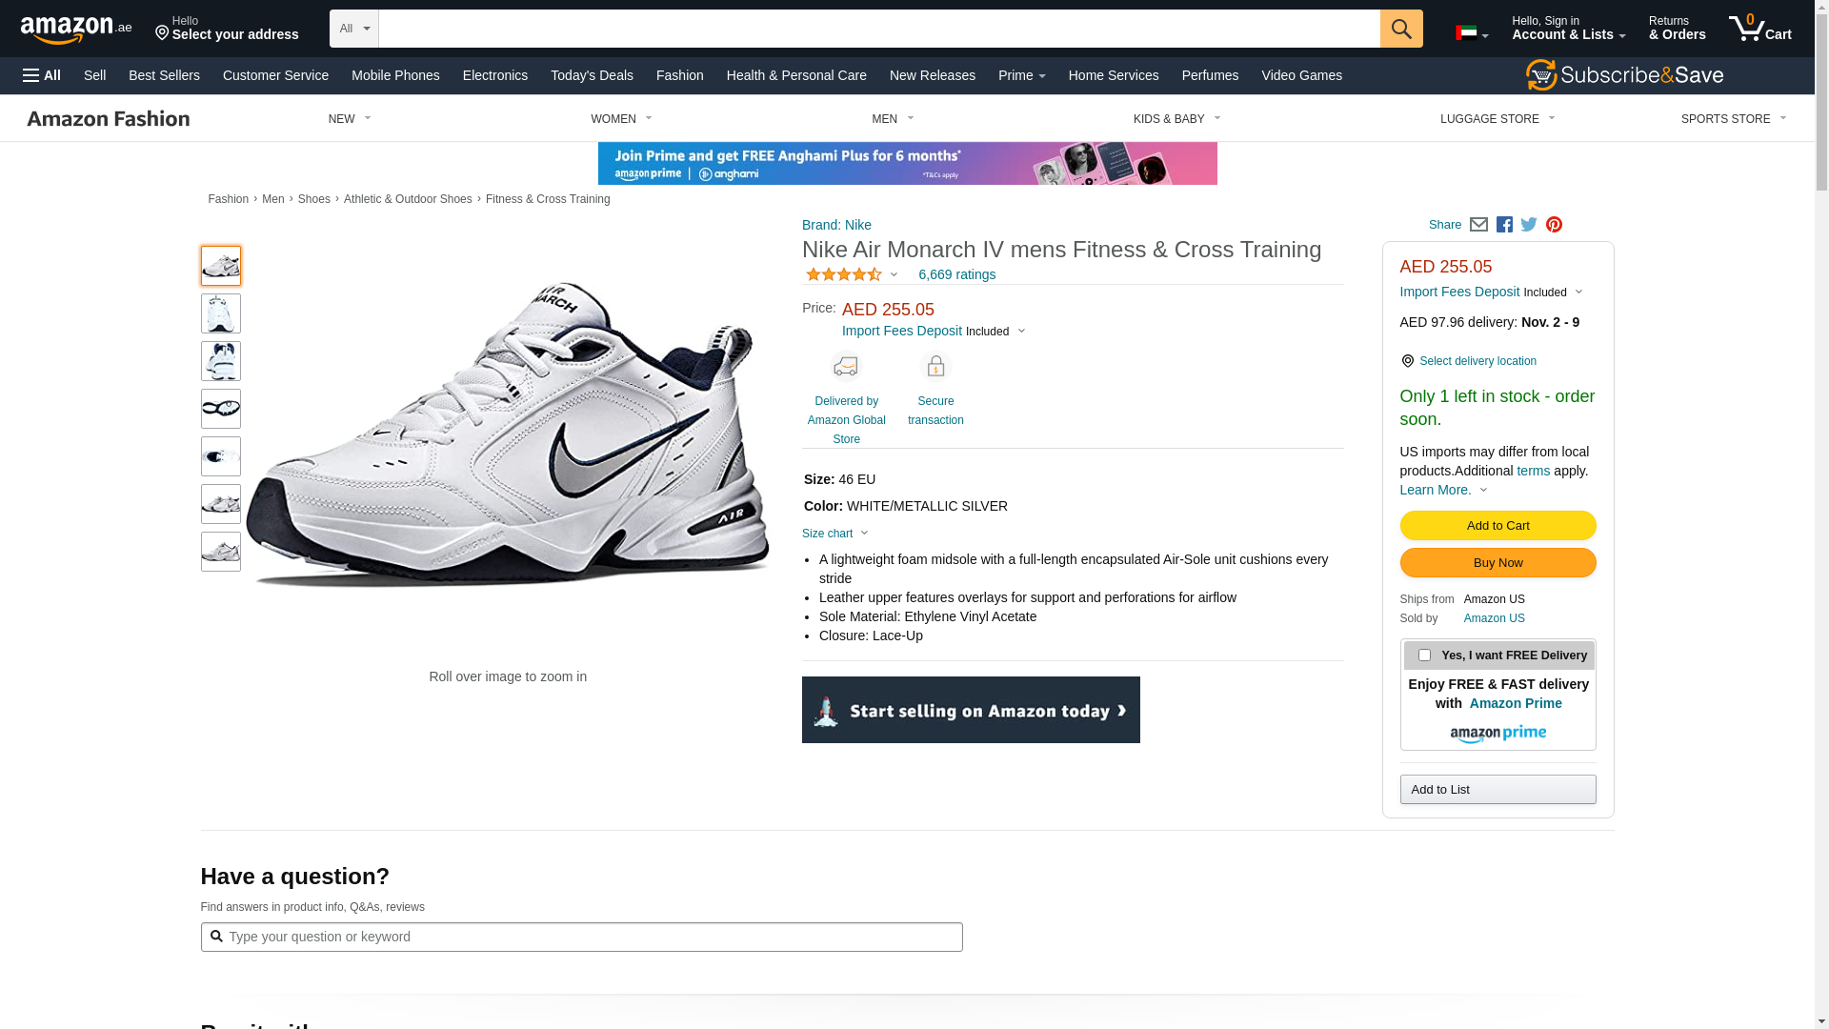The height and width of the screenshot is (1029, 1829).
Task: Share product on Twitter
Action: coord(1529,225)
